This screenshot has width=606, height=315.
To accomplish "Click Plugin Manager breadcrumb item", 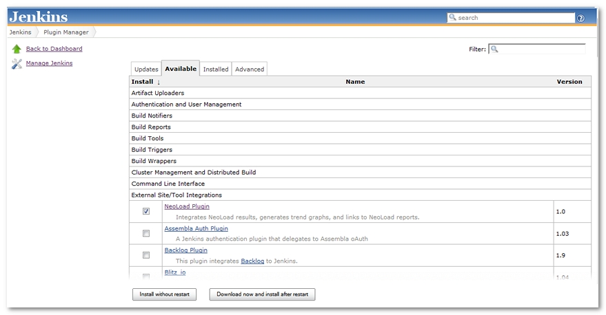I will pos(66,32).
